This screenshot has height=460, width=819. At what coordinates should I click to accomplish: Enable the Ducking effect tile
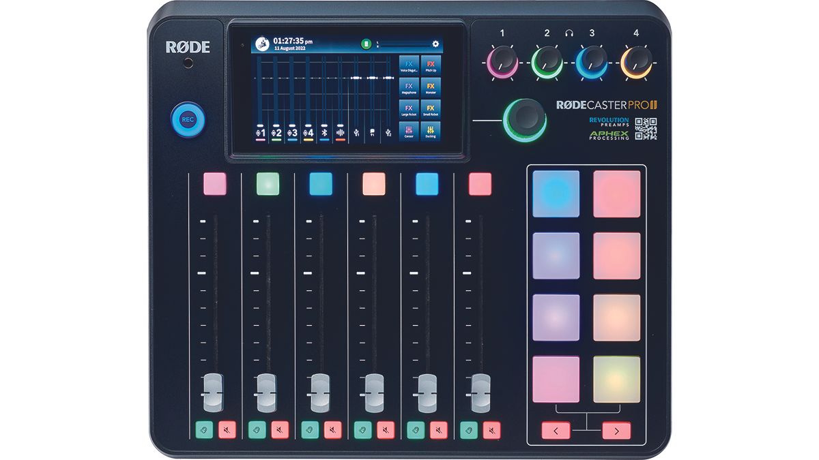pos(430,132)
